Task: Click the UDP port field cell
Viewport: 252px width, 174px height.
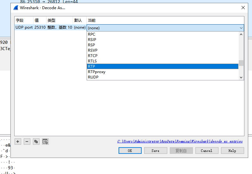Action: 24,27
